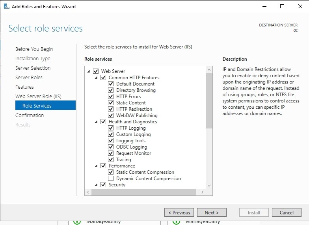
Task: Enable Dynamic Content Compression checkbox
Action: coord(111,179)
